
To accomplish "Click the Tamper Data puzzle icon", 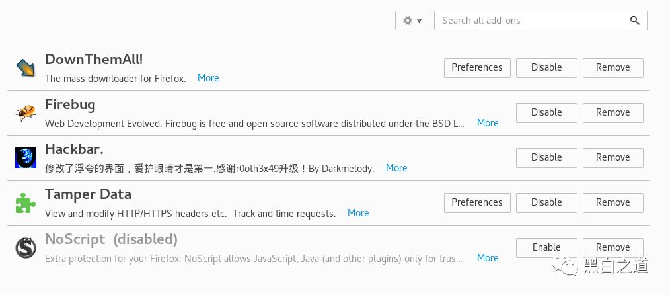I will (26, 202).
